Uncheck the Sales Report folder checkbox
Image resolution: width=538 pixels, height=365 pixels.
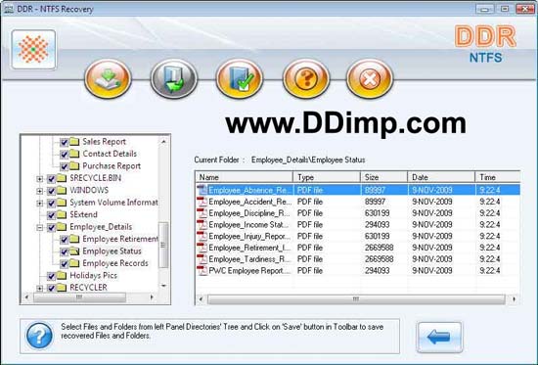[64, 142]
